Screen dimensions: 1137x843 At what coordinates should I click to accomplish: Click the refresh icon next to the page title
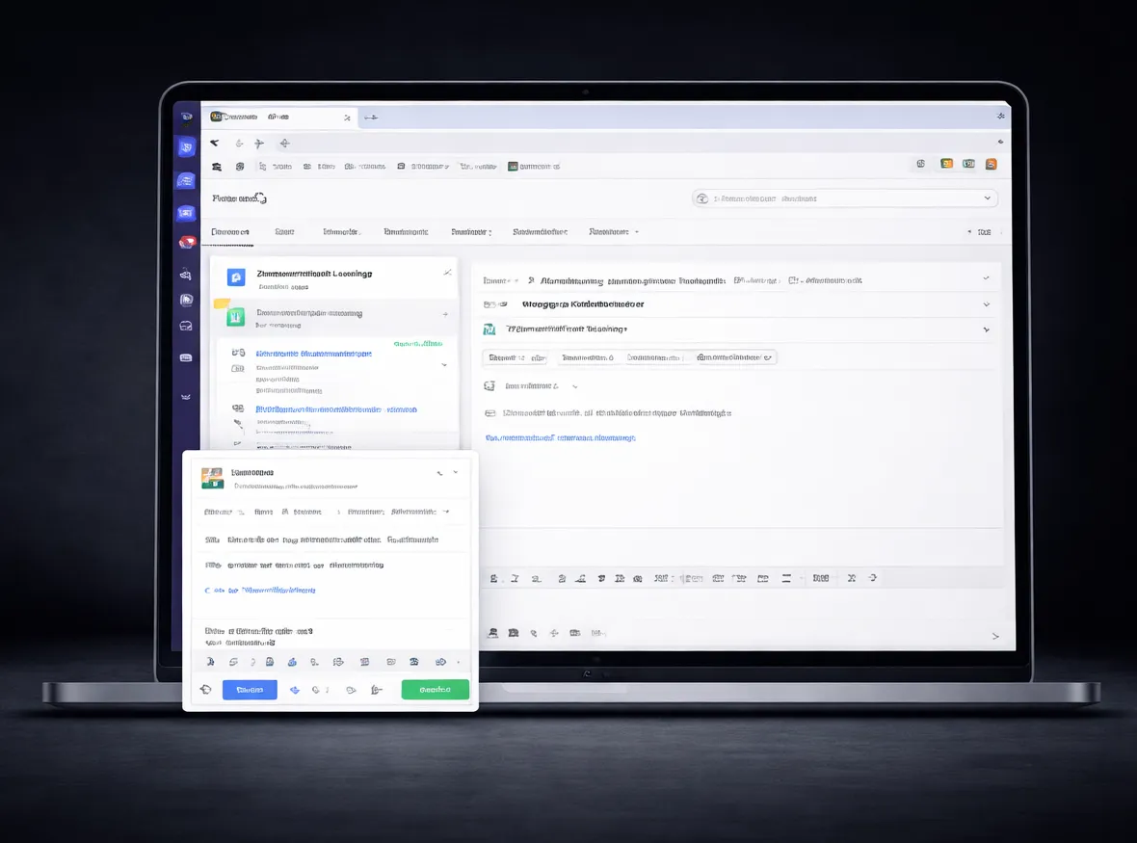tap(262, 198)
